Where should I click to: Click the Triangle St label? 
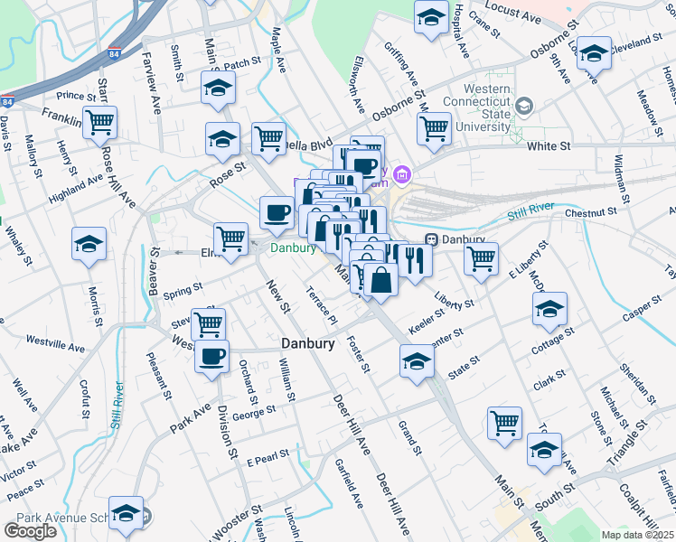click(627, 443)
